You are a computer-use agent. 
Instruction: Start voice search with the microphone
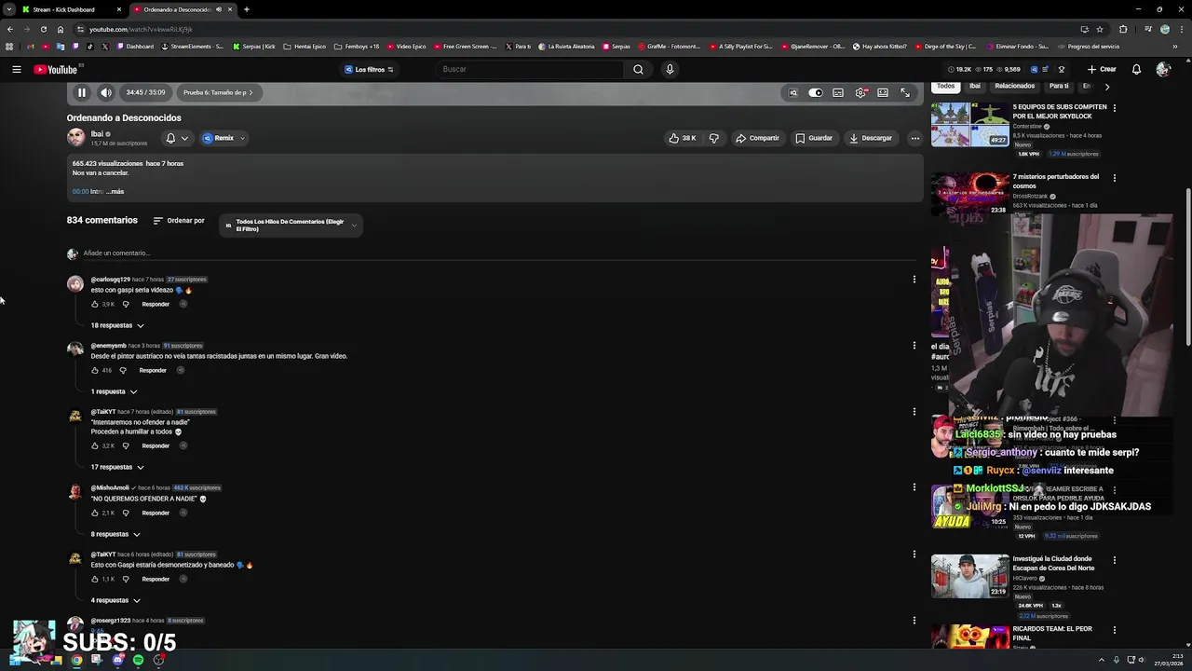(669, 69)
